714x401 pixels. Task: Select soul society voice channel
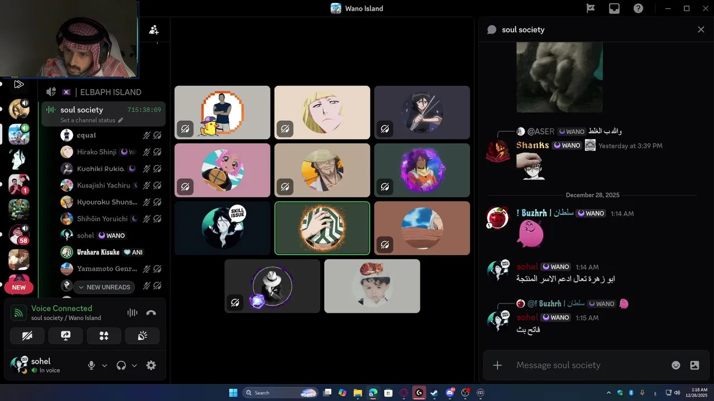click(x=104, y=114)
